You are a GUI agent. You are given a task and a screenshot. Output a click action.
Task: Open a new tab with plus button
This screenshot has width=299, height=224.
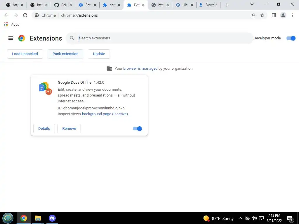pos(227,5)
